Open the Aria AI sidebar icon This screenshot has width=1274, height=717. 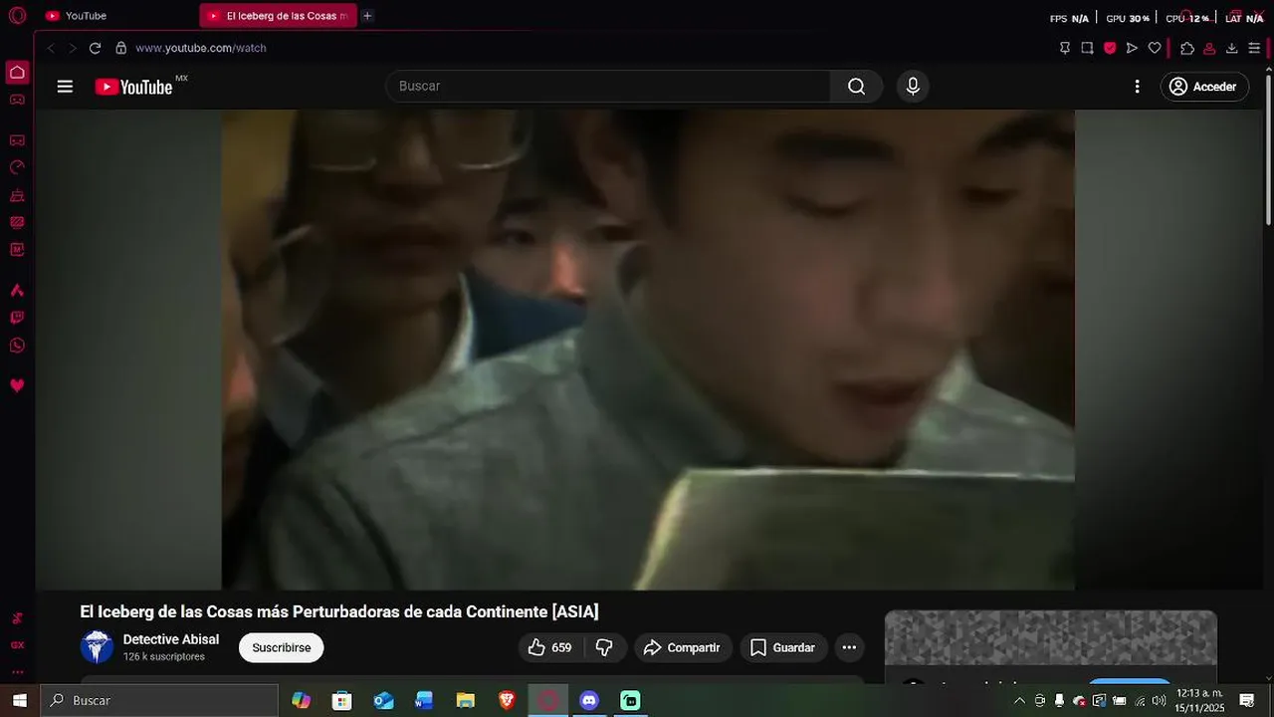coord(17,291)
